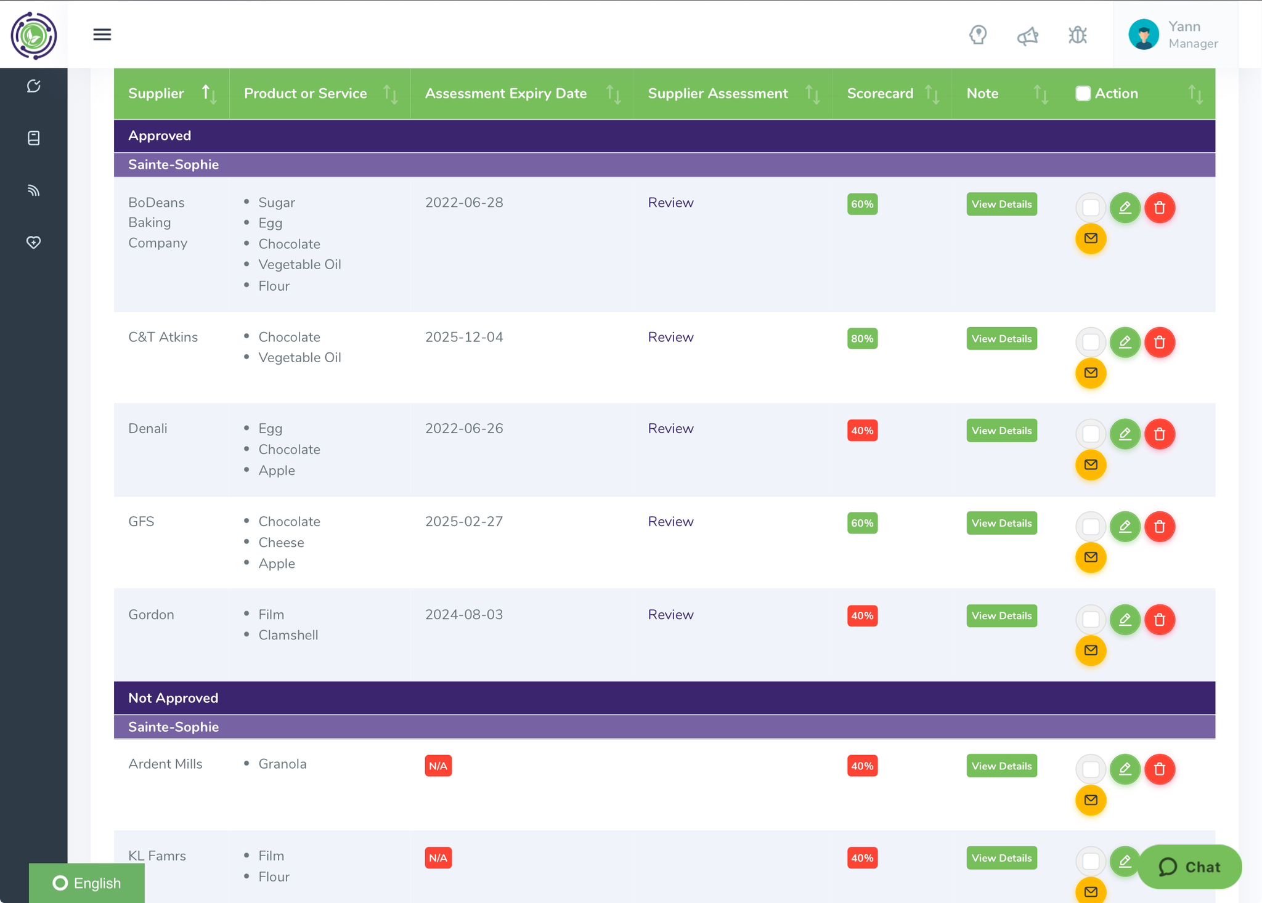Edit the BoDeans Baking Company row
The width and height of the screenshot is (1262, 903).
[x=1125, y=208]
